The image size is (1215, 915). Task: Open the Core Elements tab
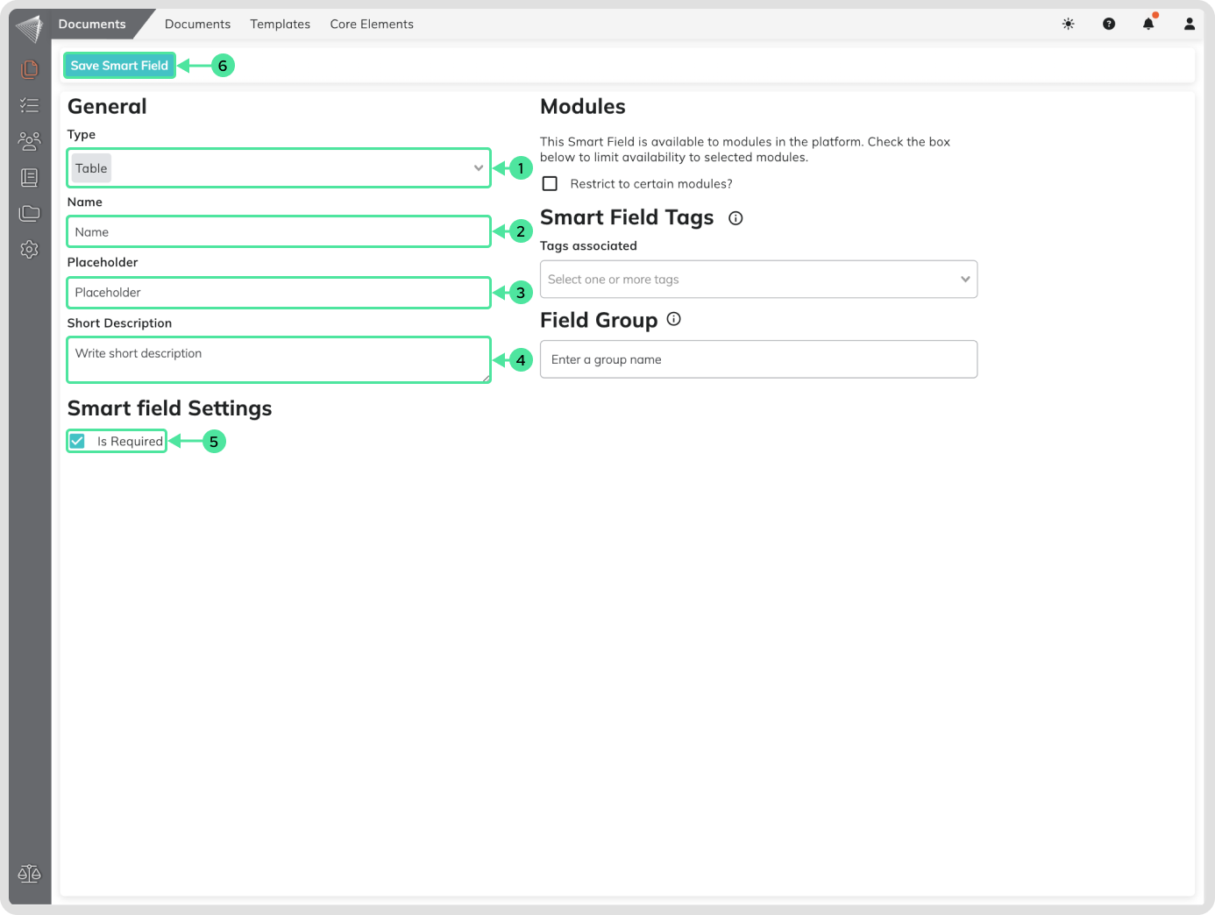click(372, 24)
